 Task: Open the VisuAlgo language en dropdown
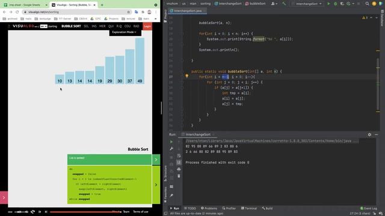coord(44,26)
